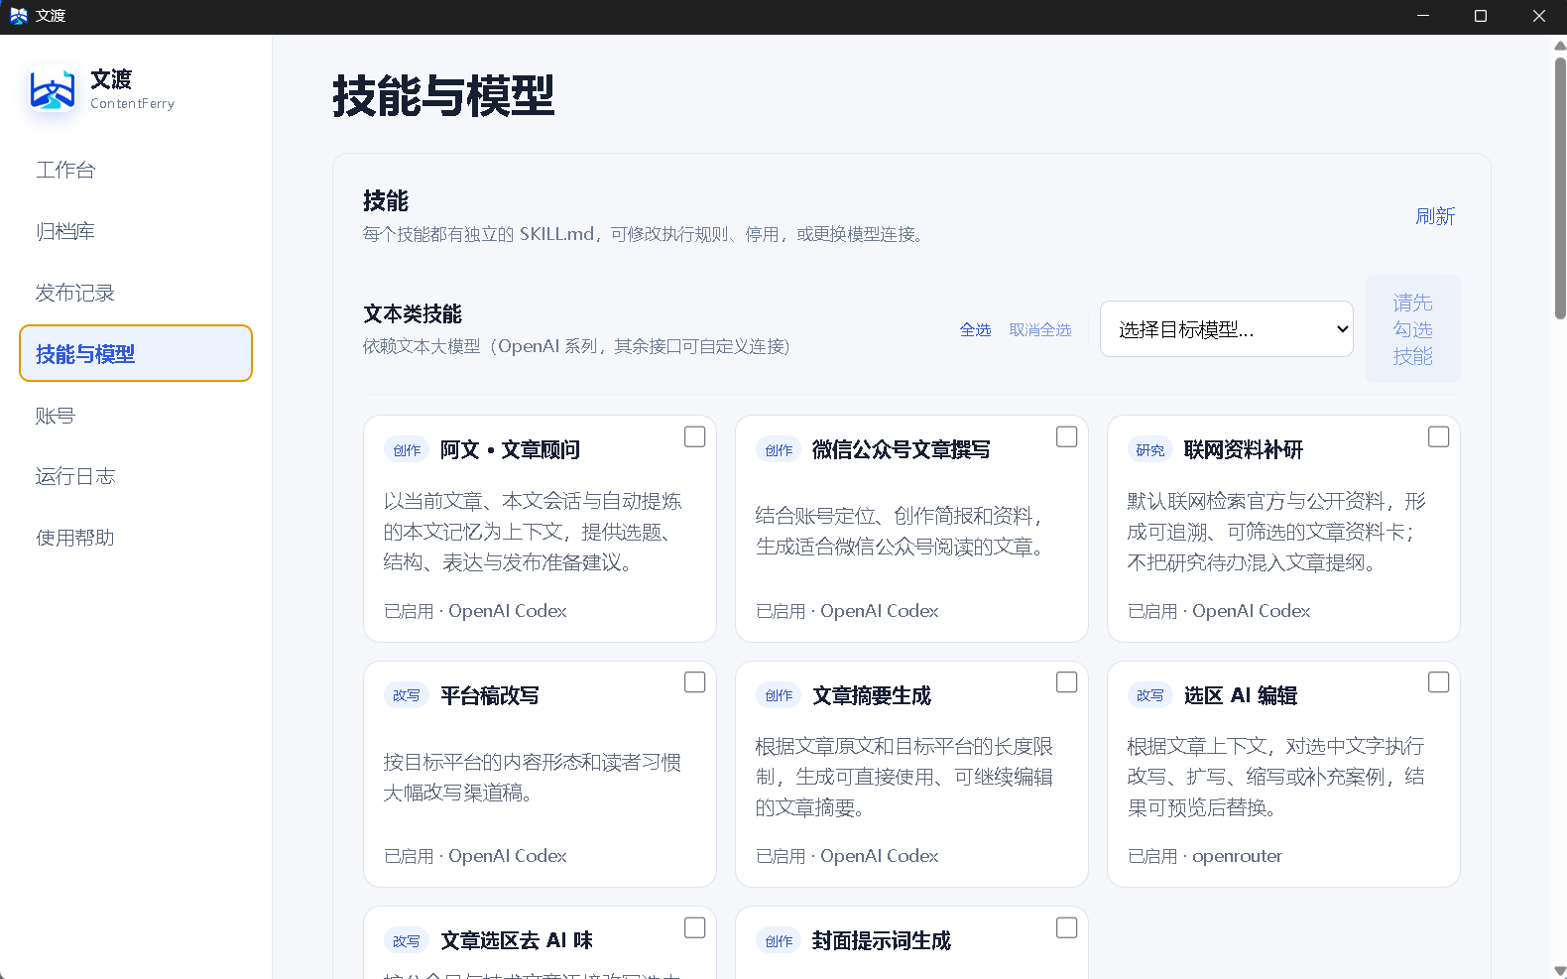Check the 文章选区去 AI 味 checkbox

tap(695, 927)
